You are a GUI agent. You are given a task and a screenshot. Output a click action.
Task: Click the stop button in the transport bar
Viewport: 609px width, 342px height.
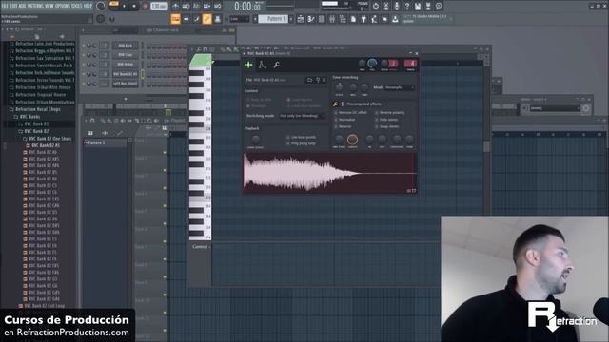coord(134,6)
